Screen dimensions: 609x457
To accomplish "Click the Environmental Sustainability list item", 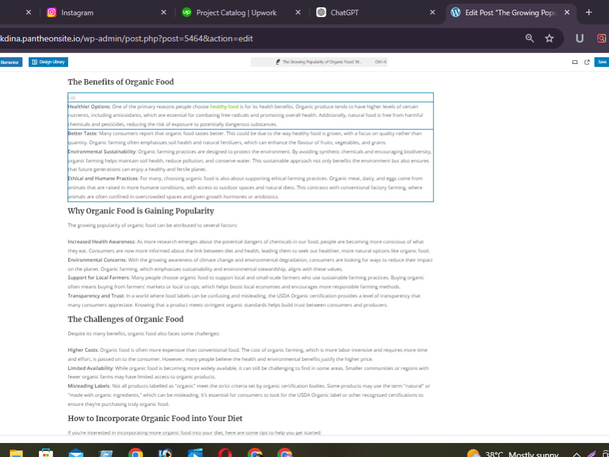I will click(250, 160).
